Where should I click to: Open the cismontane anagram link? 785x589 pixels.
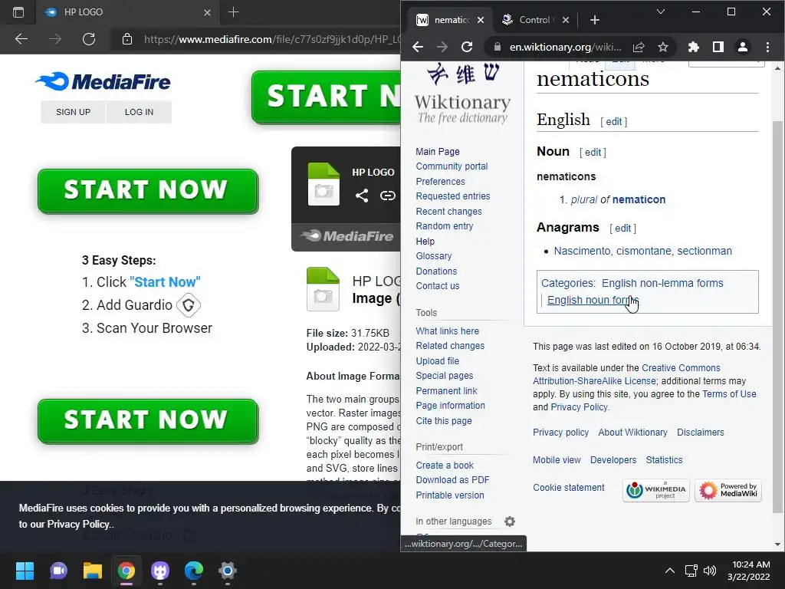[x=644, y=251]
